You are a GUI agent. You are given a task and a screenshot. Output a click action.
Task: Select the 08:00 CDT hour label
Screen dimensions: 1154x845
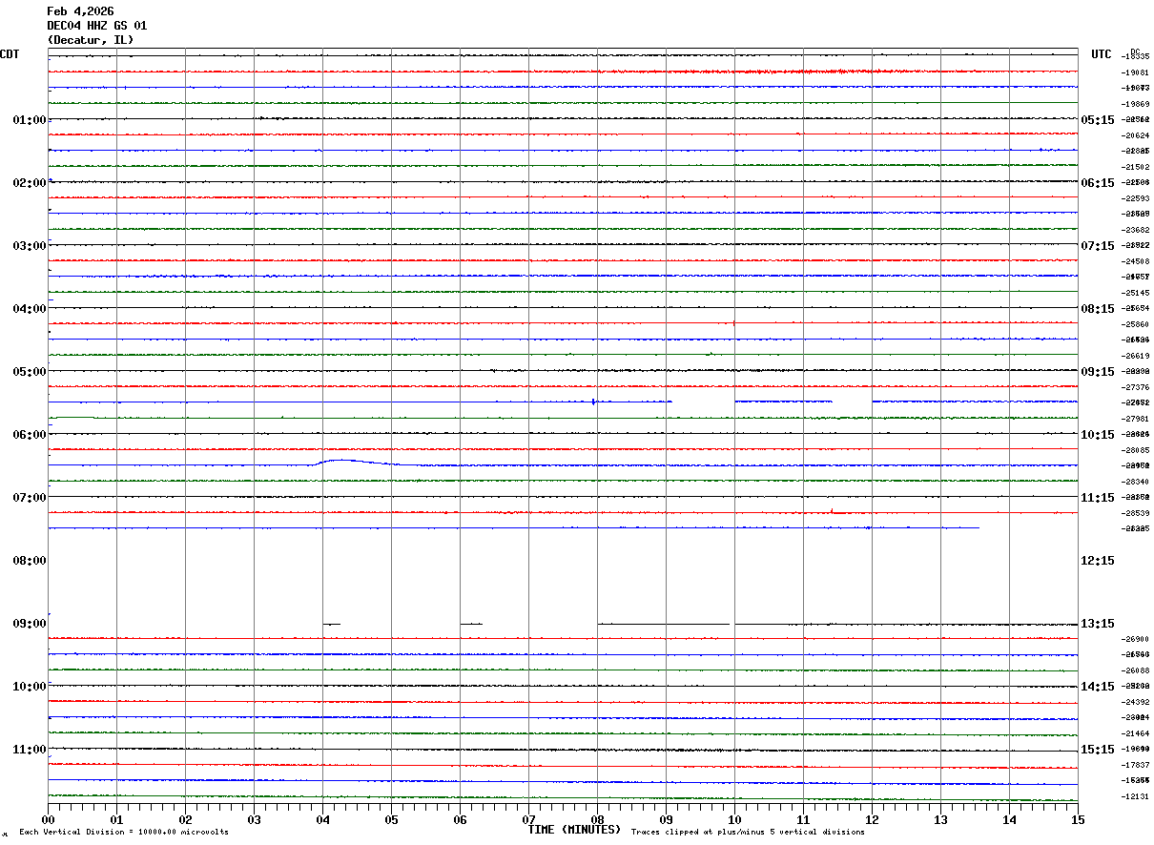point(30,561)
